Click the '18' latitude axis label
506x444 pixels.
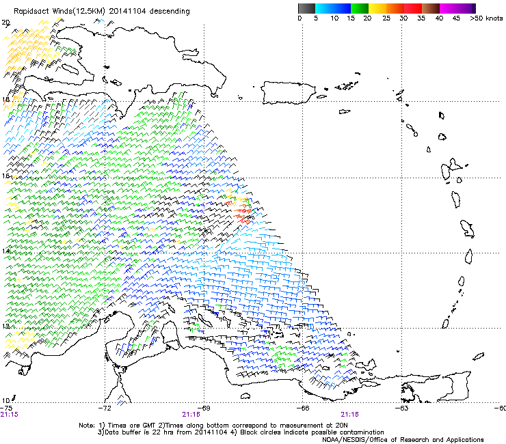pyautogui.click(x=5, y=99)
